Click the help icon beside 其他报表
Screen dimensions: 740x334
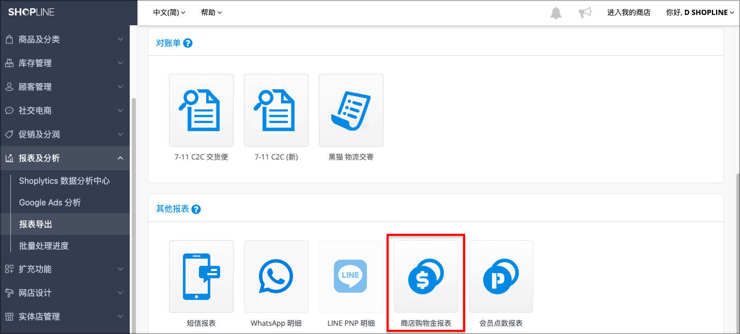coord(196,210)
